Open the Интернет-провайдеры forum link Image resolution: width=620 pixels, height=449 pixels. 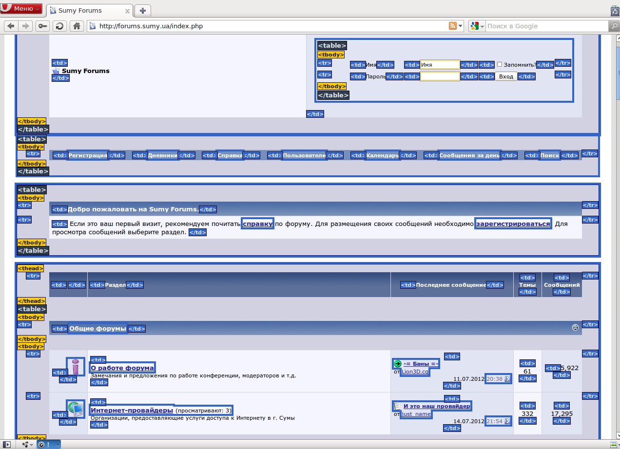point(132,410)
